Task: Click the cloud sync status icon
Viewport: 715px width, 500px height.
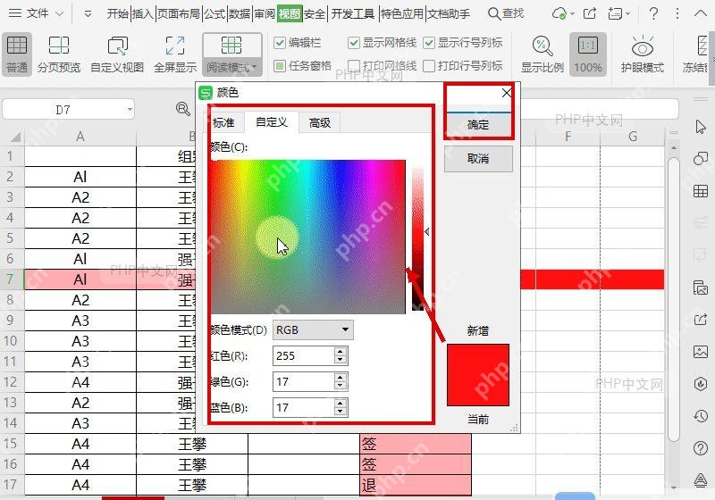Action: (559, 13)
